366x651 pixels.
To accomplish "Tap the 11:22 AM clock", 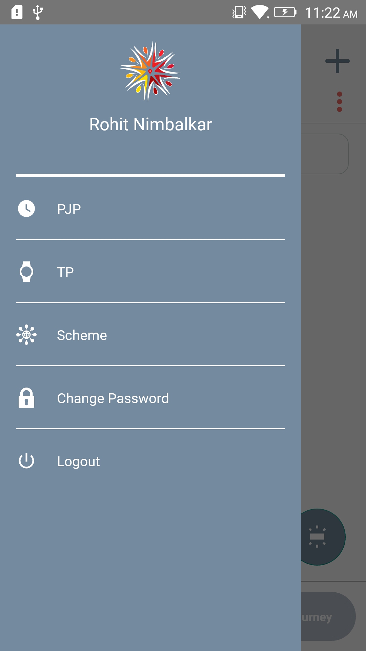I will tap(331, 13).
